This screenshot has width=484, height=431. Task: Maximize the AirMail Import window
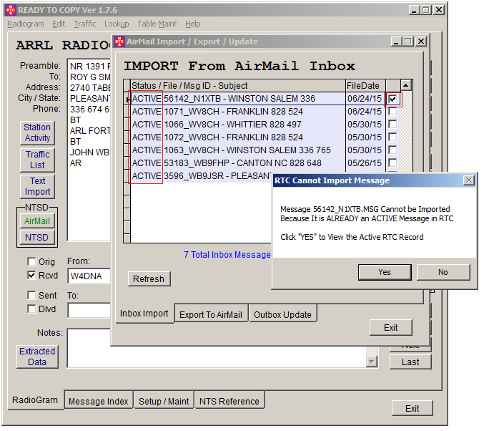[408, 42]
